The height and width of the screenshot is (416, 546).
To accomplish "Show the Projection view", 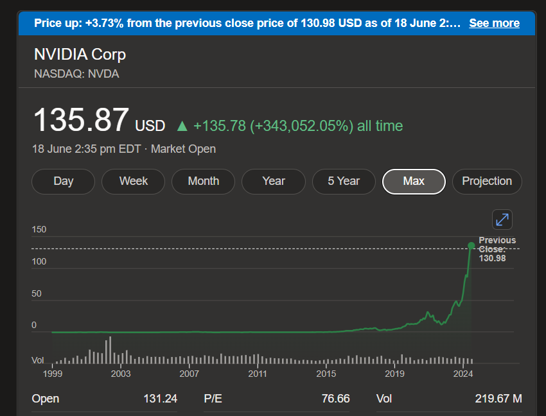I will [487, 182].
